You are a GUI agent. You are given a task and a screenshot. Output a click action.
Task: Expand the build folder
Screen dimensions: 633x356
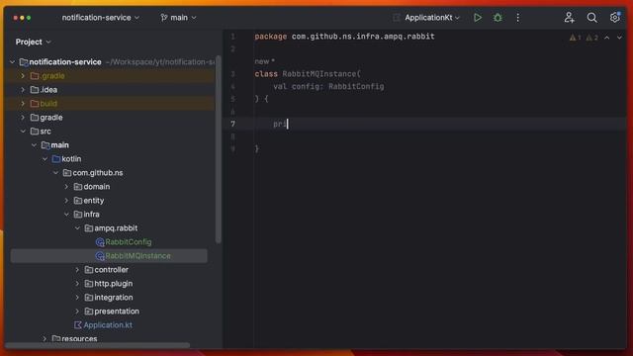click(x=23, y=103)
